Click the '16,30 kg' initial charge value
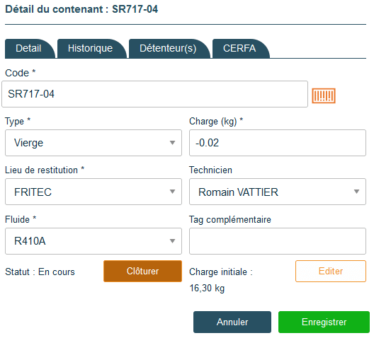Screen dimensions: 374x338 point(207,289)
